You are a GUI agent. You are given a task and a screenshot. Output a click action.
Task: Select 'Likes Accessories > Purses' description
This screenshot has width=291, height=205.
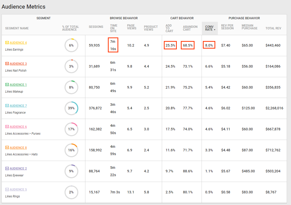23,134
